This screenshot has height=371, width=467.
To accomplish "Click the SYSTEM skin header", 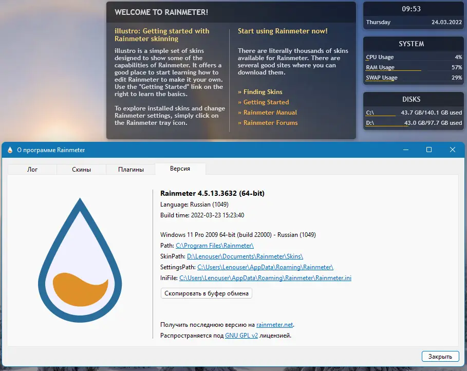I will (412, 44).
